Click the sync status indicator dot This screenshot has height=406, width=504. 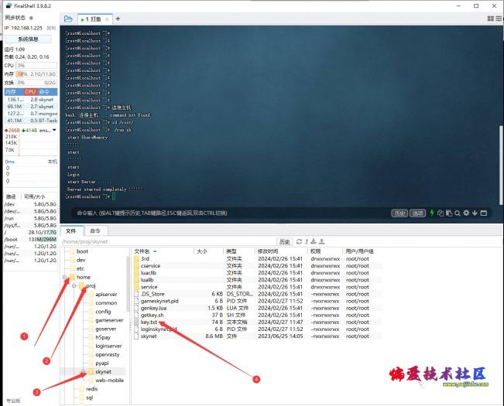click(31, 18)
